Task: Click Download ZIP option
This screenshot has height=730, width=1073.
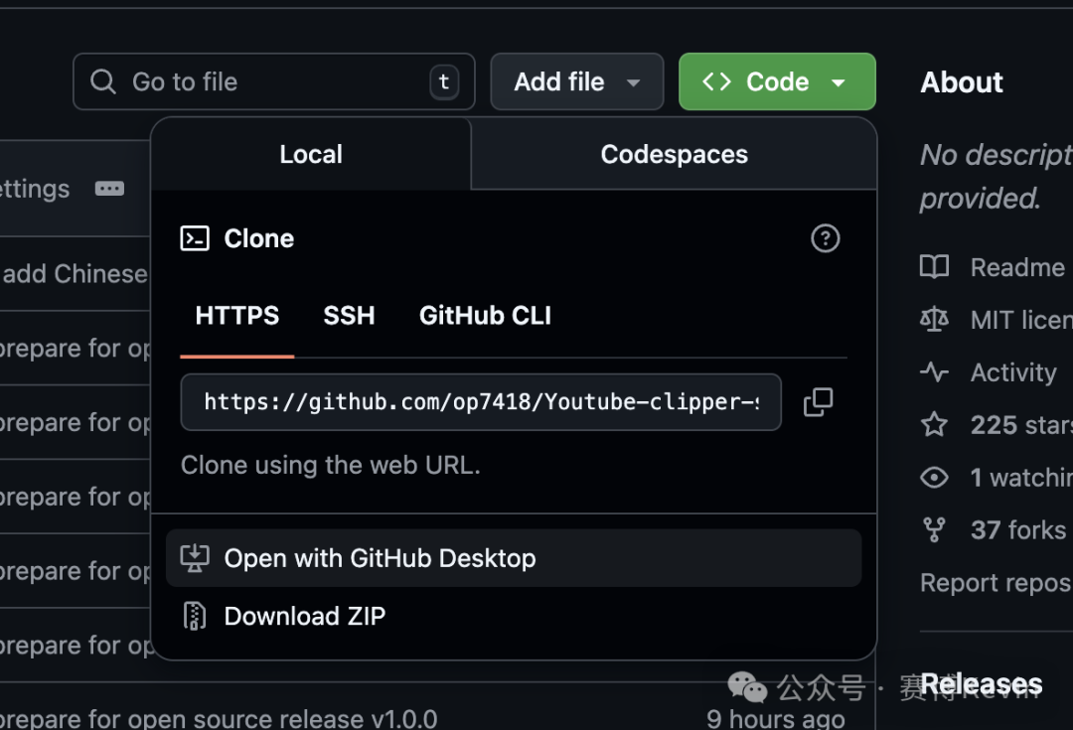Action: click(304, 616)
